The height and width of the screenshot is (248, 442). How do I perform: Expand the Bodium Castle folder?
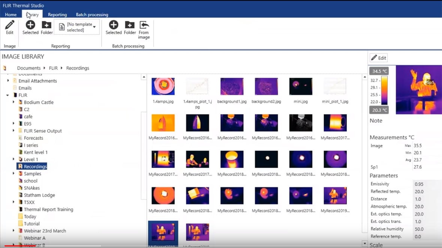[14, 102]
